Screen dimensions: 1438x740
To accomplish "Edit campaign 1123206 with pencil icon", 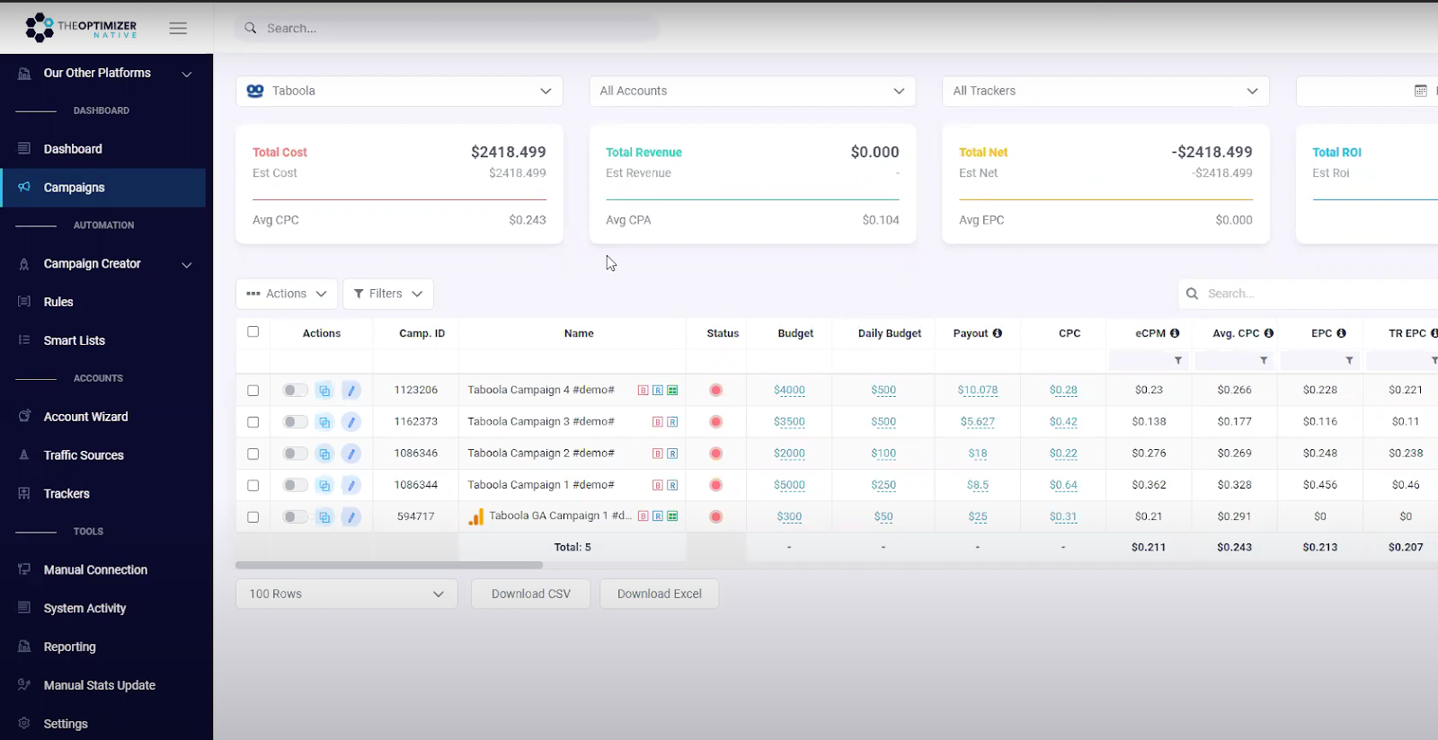I will (x=351, y=391).
